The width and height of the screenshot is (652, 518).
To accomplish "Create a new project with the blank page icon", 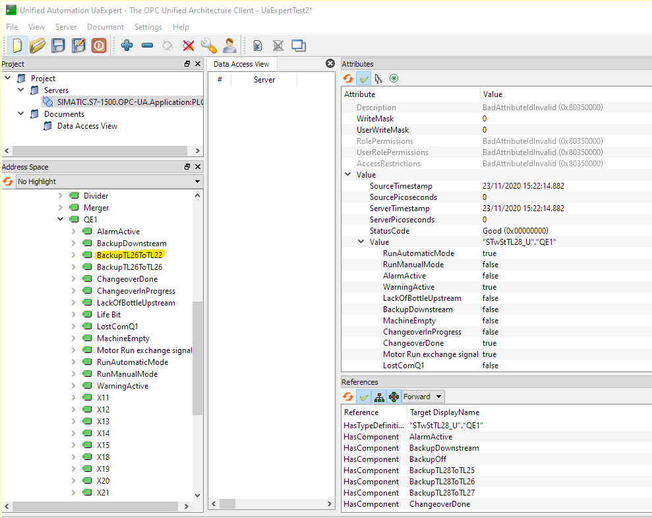I will pyautogui.click(x=17, y=46).
